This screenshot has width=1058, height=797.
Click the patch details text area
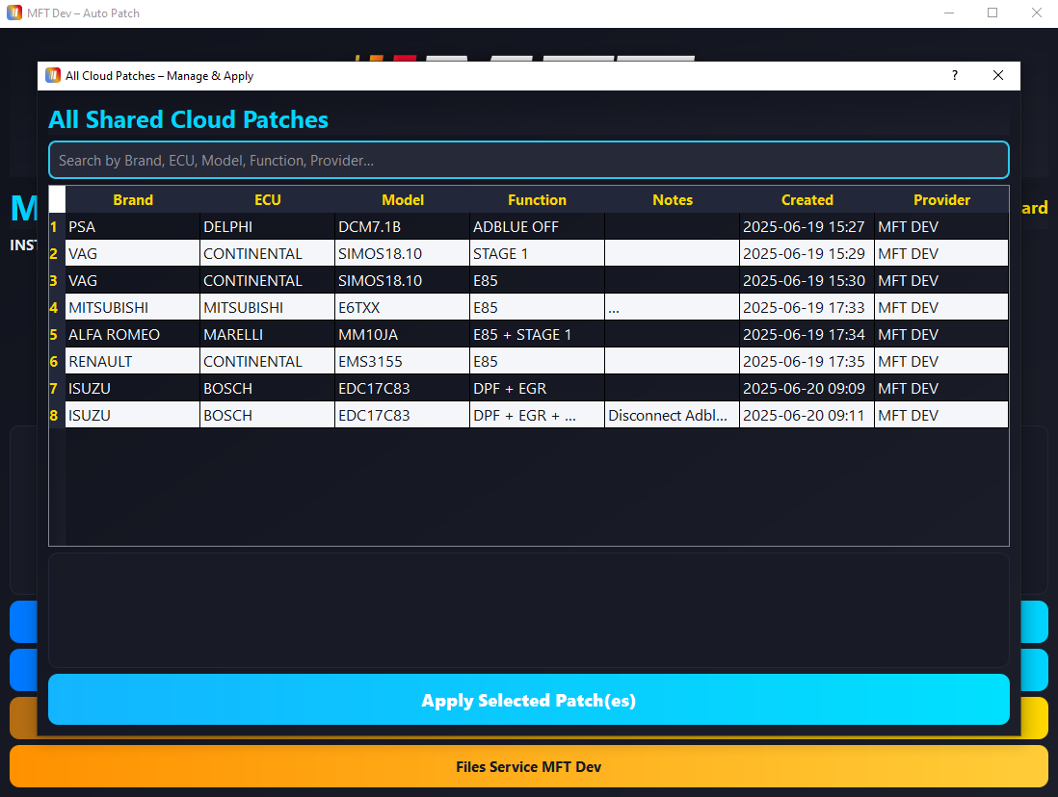[x=528, y=610]
